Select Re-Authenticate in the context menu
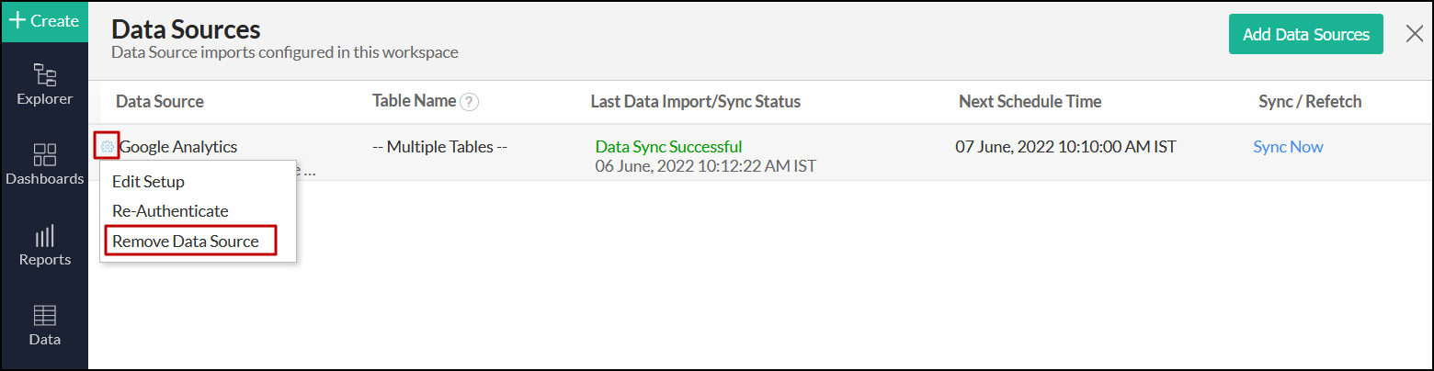The width and height of the screenshot is (1434, 371). click(x=170, y=211)
